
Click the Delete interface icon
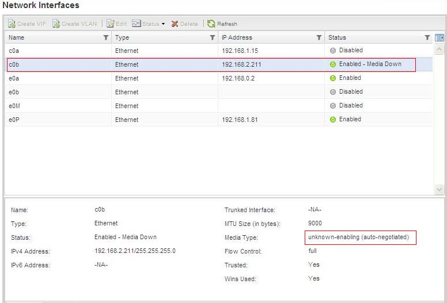point(175,24)
